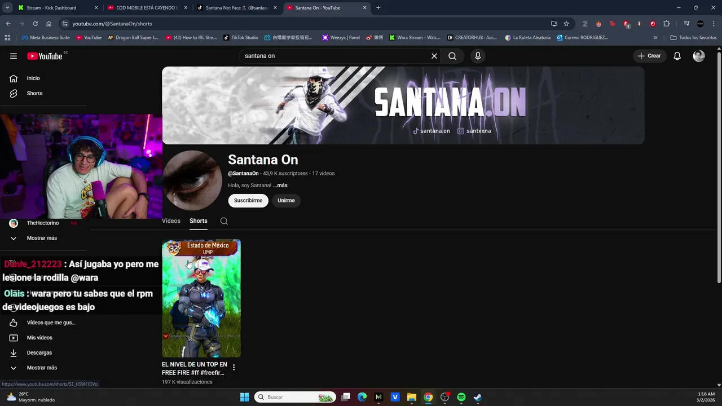Open santxxna Instagram link on banner
The width and height of the screenshot is (722, 406).
pos(474,131)
